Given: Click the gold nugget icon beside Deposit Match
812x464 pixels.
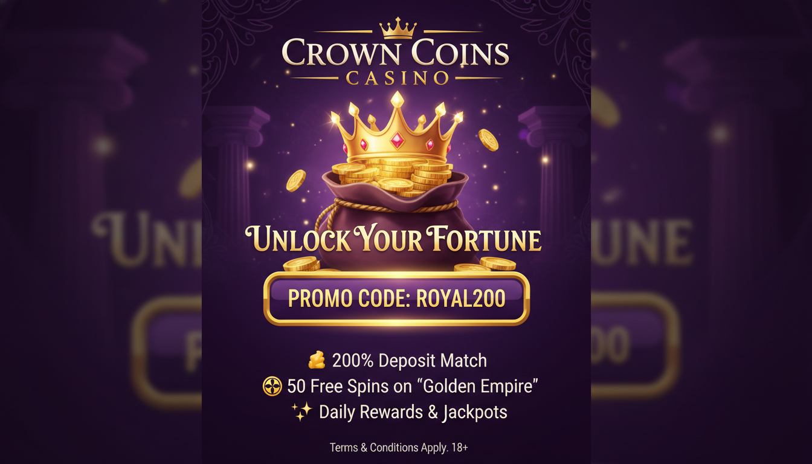Looking at the screenshot, I should 317,361.
